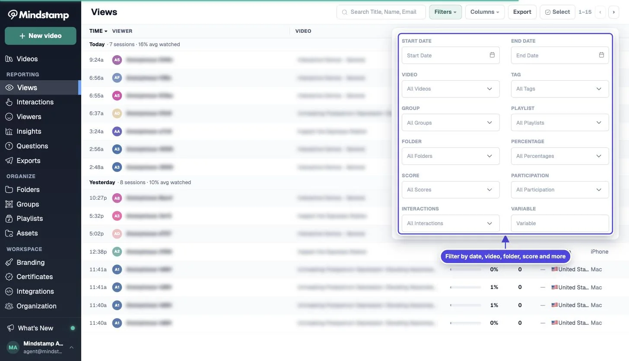This screenshot has width=629, height=361.
Task: Open the calendar icon in Start Date
Action: click(x=492, y=55)
